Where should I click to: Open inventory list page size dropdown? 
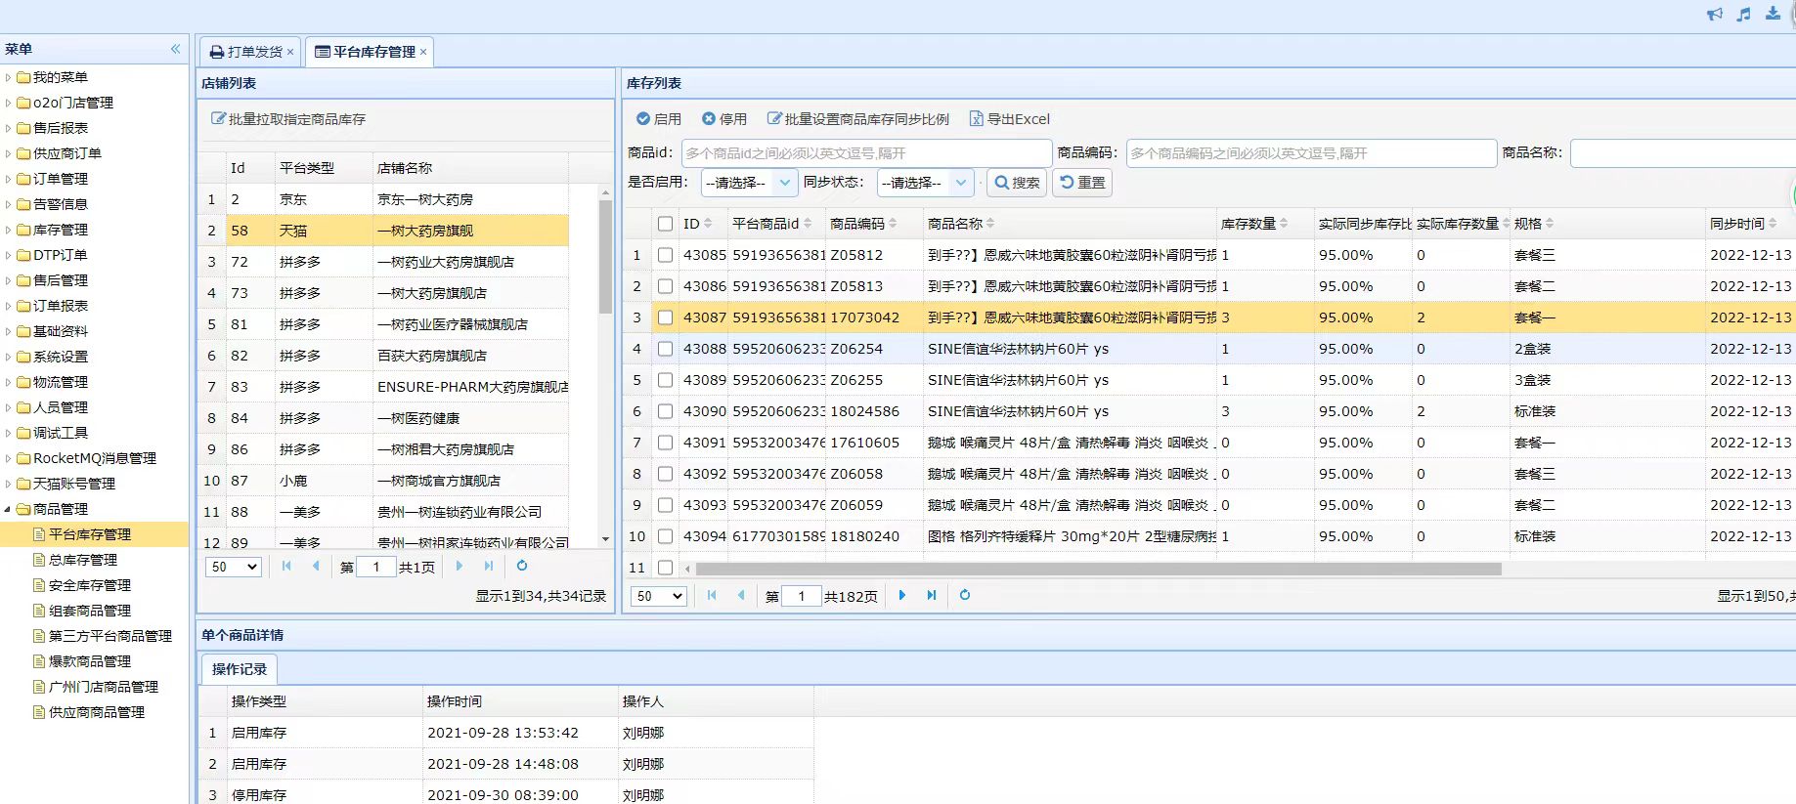[x=659, y=596]
